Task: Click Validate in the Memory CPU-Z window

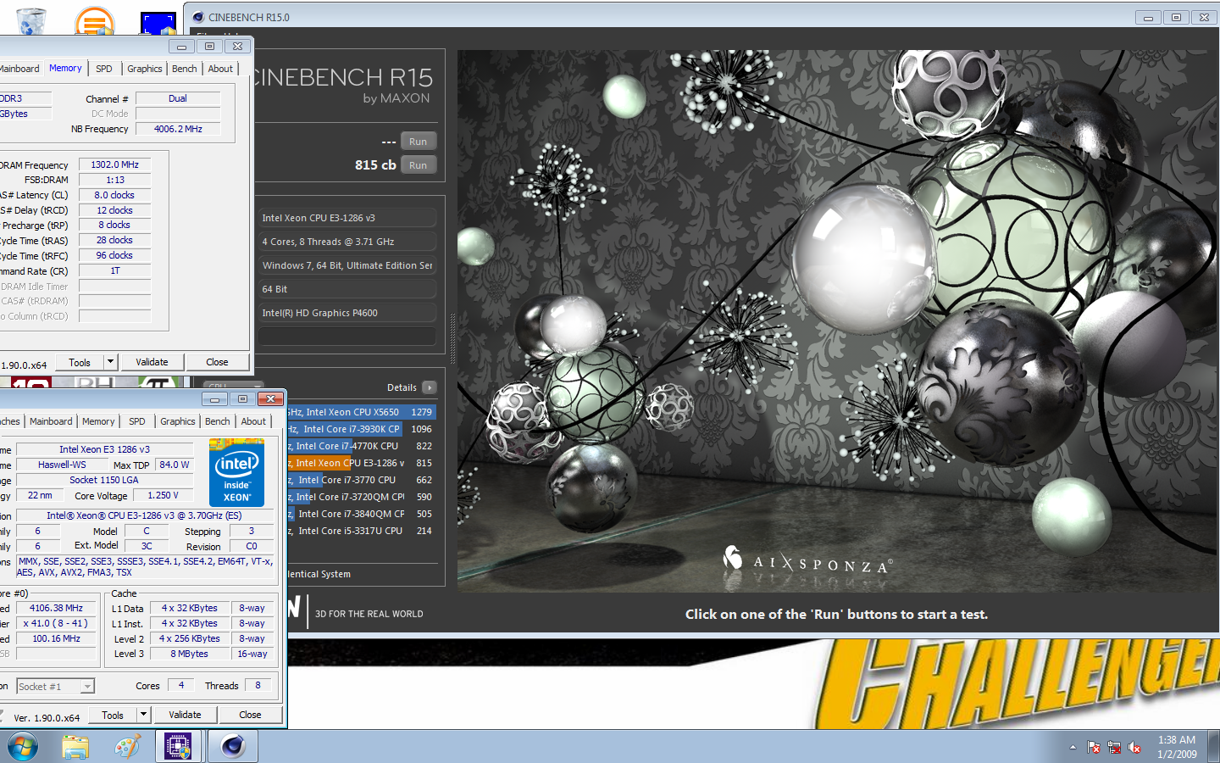Action: (152, 362)
